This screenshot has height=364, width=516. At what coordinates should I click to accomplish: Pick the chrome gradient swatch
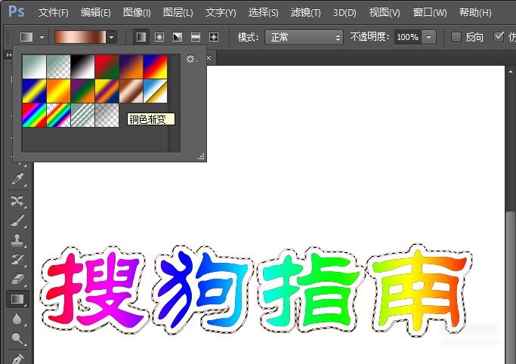coord(156,91)
